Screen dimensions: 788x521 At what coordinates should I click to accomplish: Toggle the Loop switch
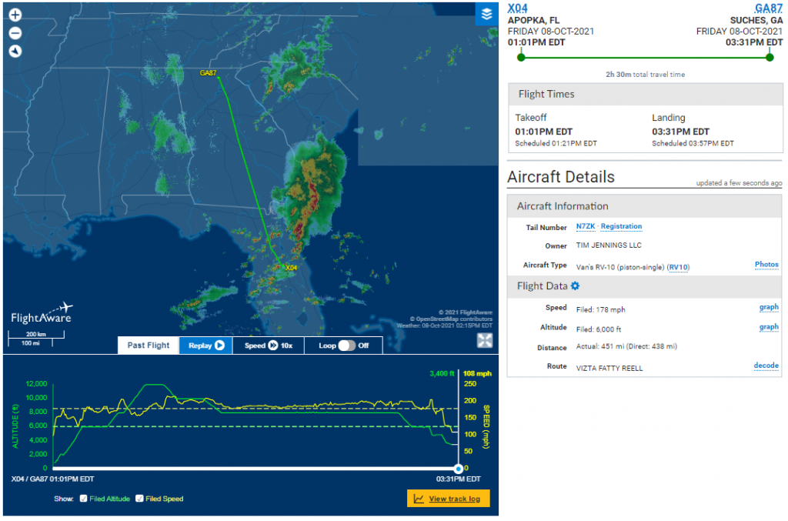pyautogui.click(x=346, y=346)
